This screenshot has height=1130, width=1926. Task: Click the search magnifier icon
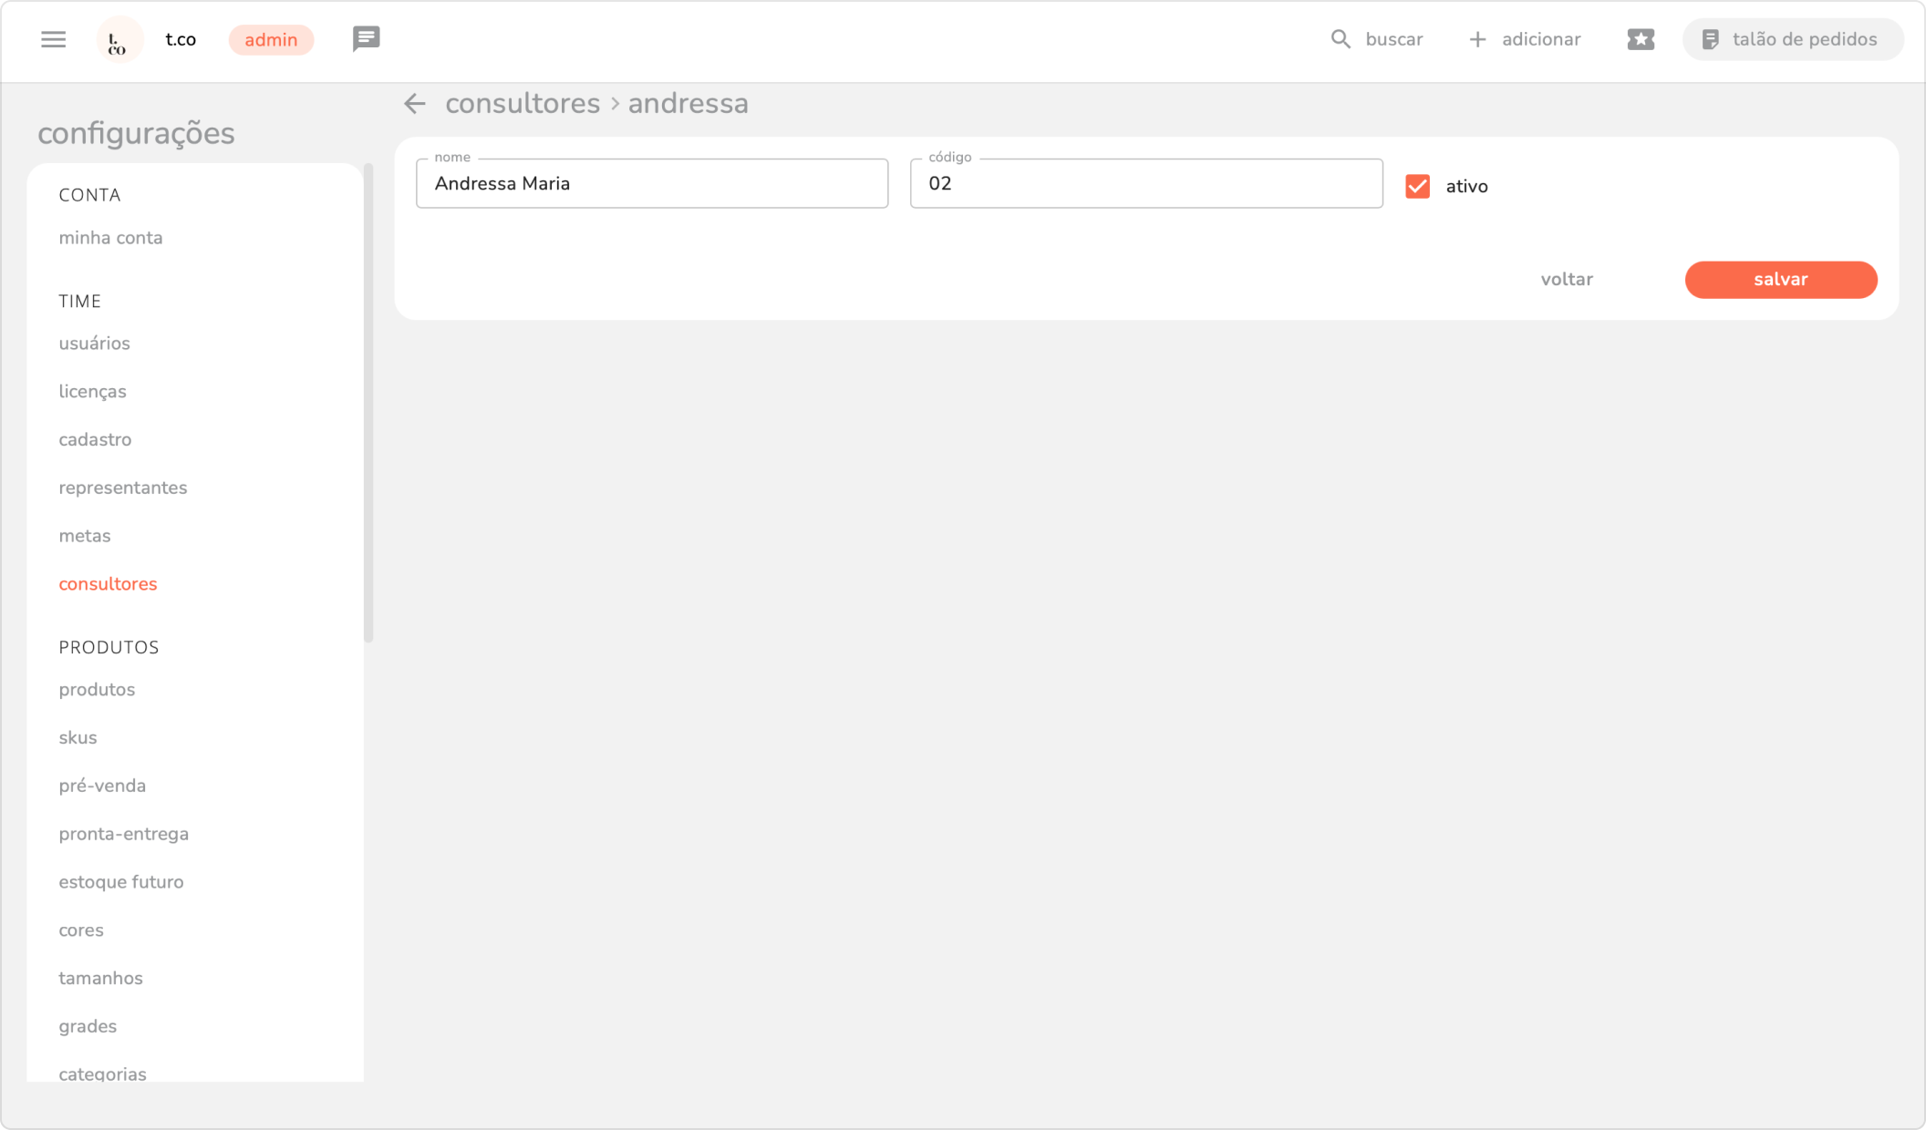click(1340, 39)
